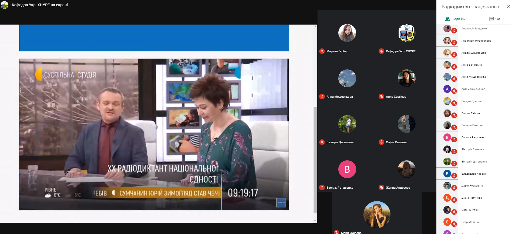This screenshot has height=234, width=511.
Task: Select Діана Аргунова's orange avatar in list
Action: click(447, 198)
